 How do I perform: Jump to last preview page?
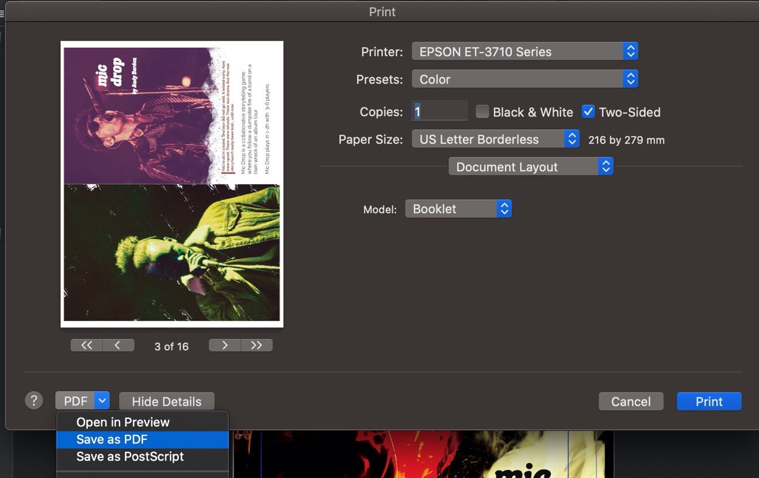256,345
